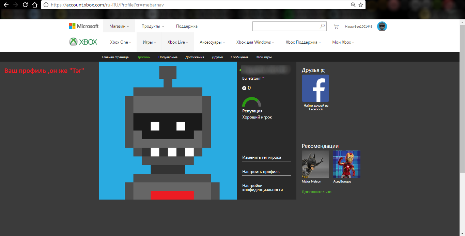The height and width of the screenshot is (236, 465).
Task: Click the browser back arrow
Action: tap(6, 5)
